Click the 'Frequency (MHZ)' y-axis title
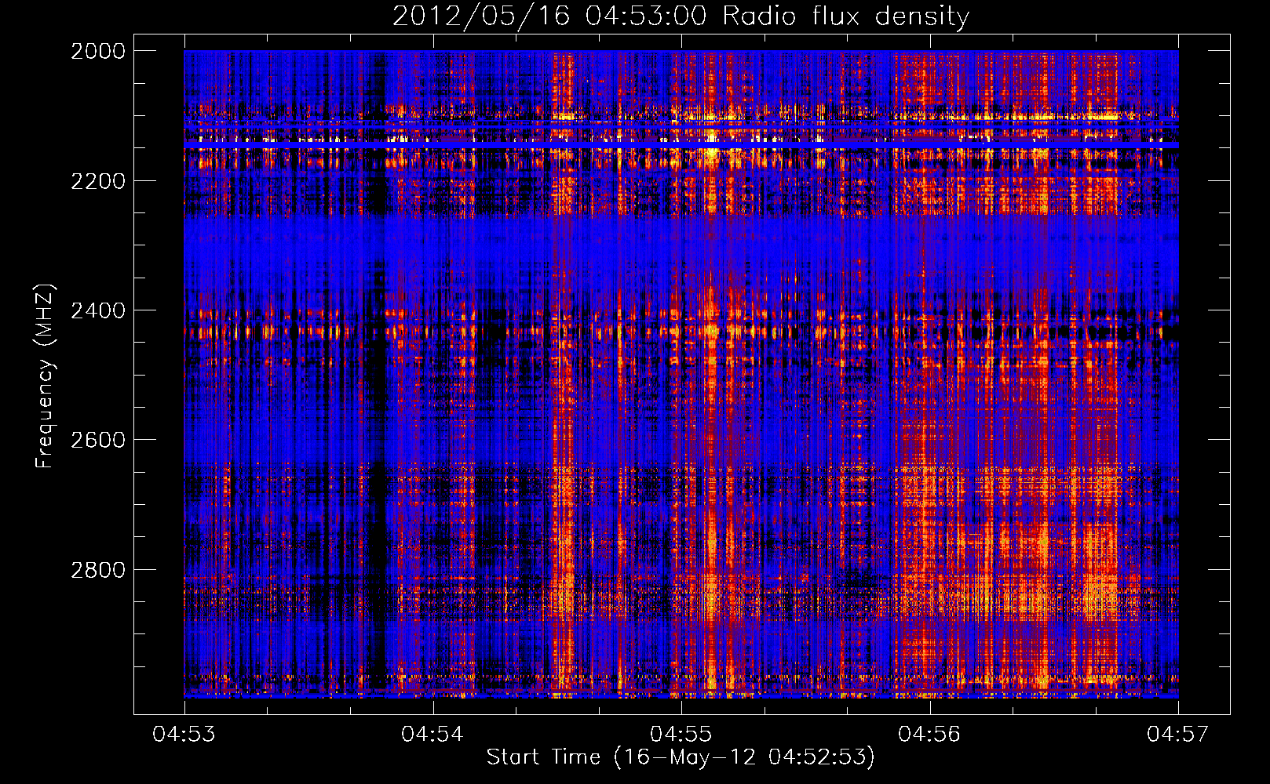 pos(46,376)
